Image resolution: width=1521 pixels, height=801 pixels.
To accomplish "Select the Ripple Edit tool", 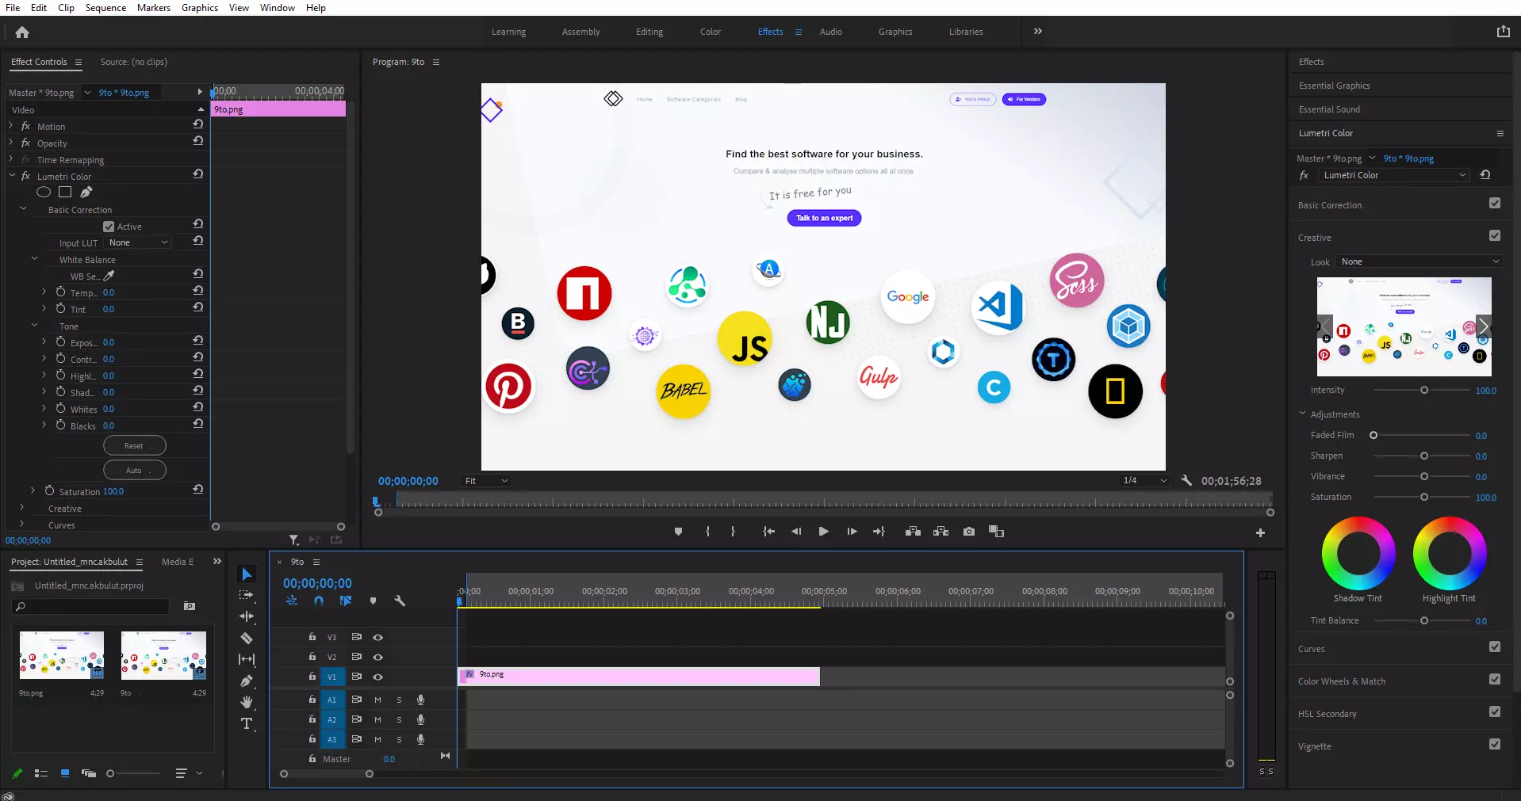I will pyautogui.click(x=247, y=616).
